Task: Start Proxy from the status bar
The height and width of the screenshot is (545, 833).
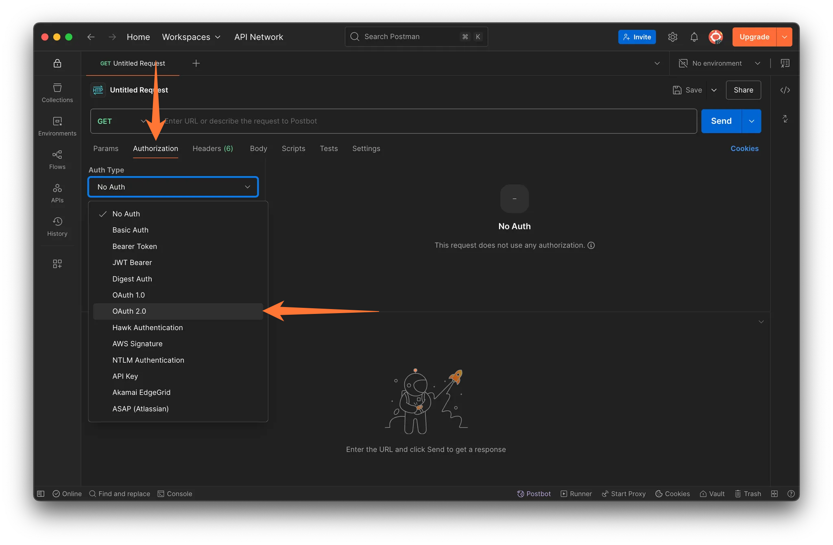Action: 624,494
